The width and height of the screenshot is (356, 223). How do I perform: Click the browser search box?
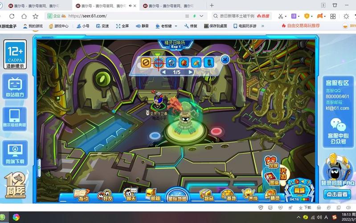242,16
